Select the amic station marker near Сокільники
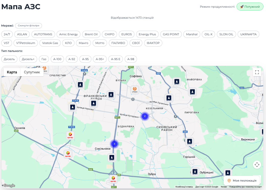Viewport: 266px width, 190px height. point(68,154)
